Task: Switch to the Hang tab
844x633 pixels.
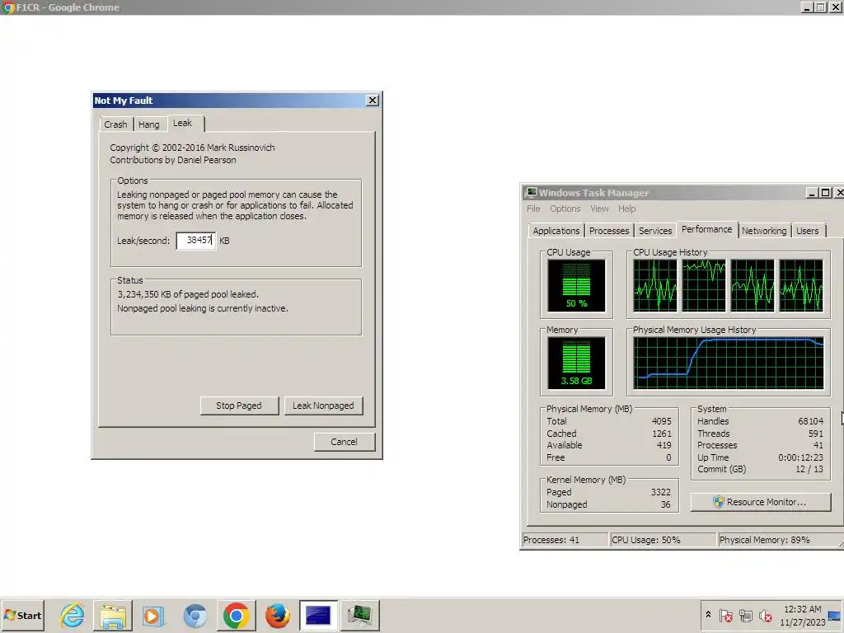Action: [x=149, y=124]
